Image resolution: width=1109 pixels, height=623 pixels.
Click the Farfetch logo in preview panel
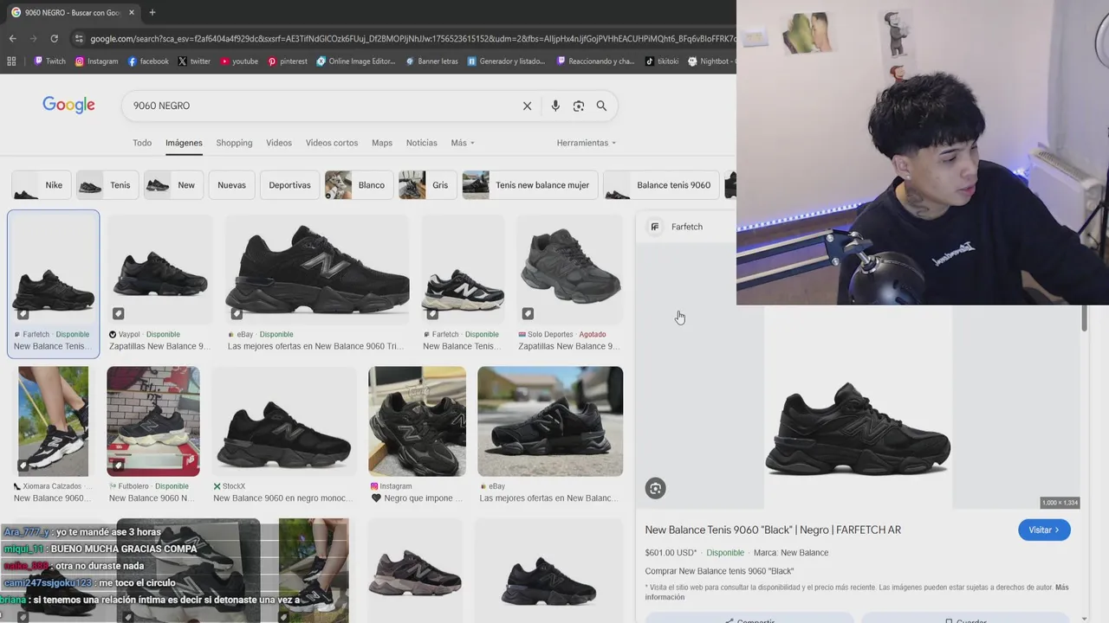(655, 227)
